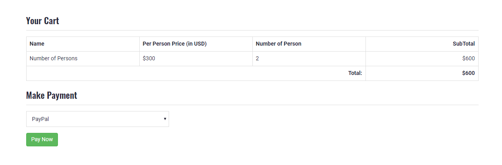
Task: Click the Number of Persons row name
Action: tap(54, 59)
